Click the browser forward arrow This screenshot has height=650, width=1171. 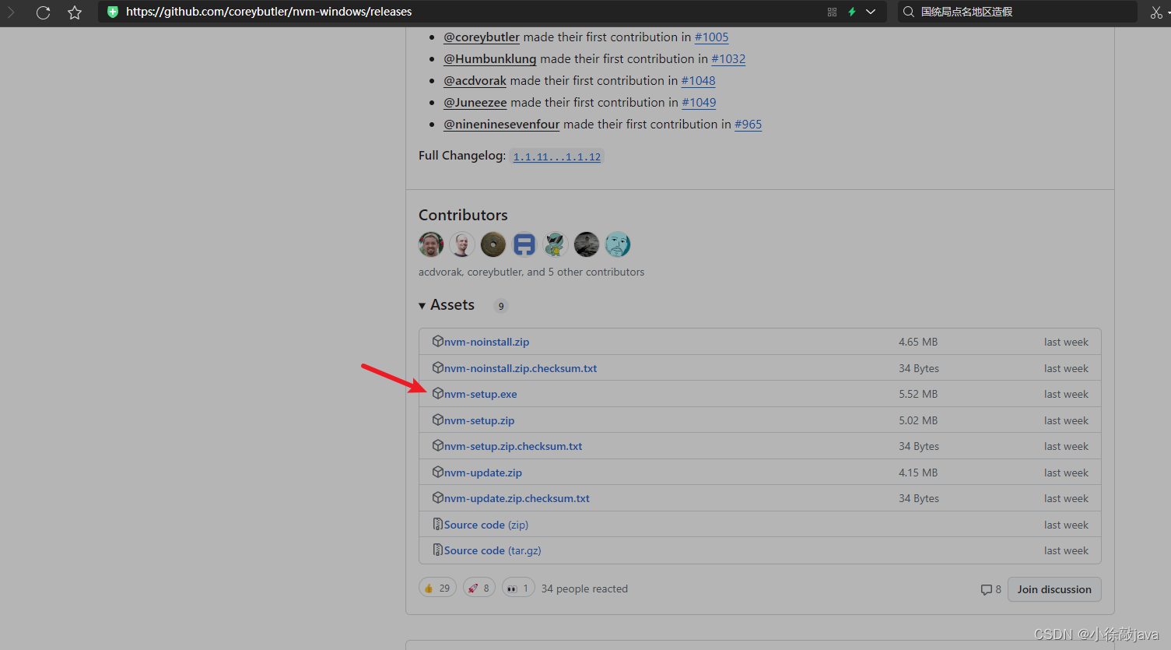click(11, 12)
